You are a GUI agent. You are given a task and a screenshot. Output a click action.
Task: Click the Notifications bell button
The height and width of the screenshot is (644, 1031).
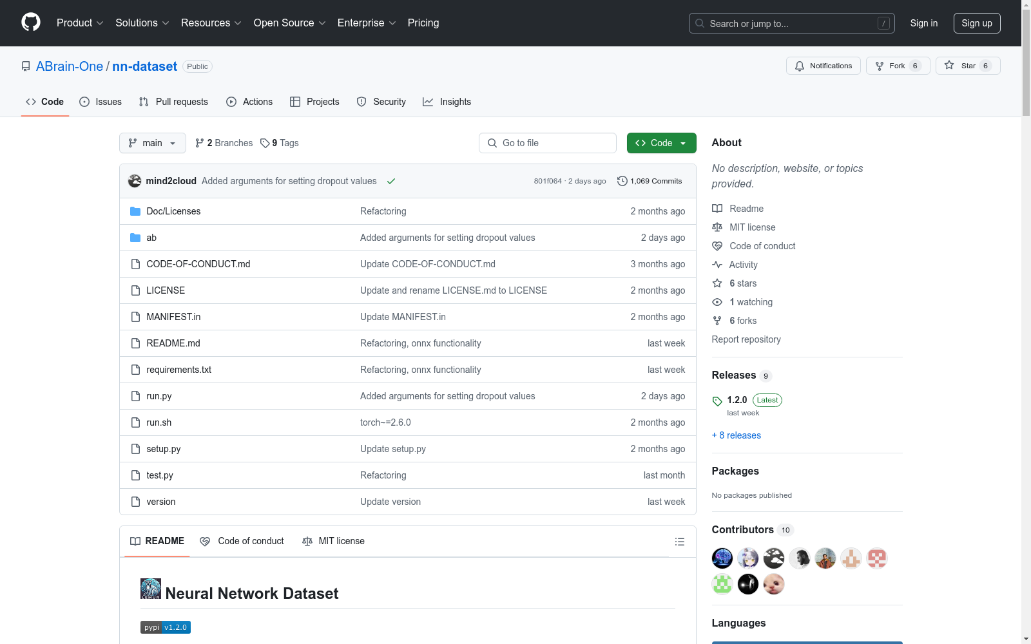(823, 66)
